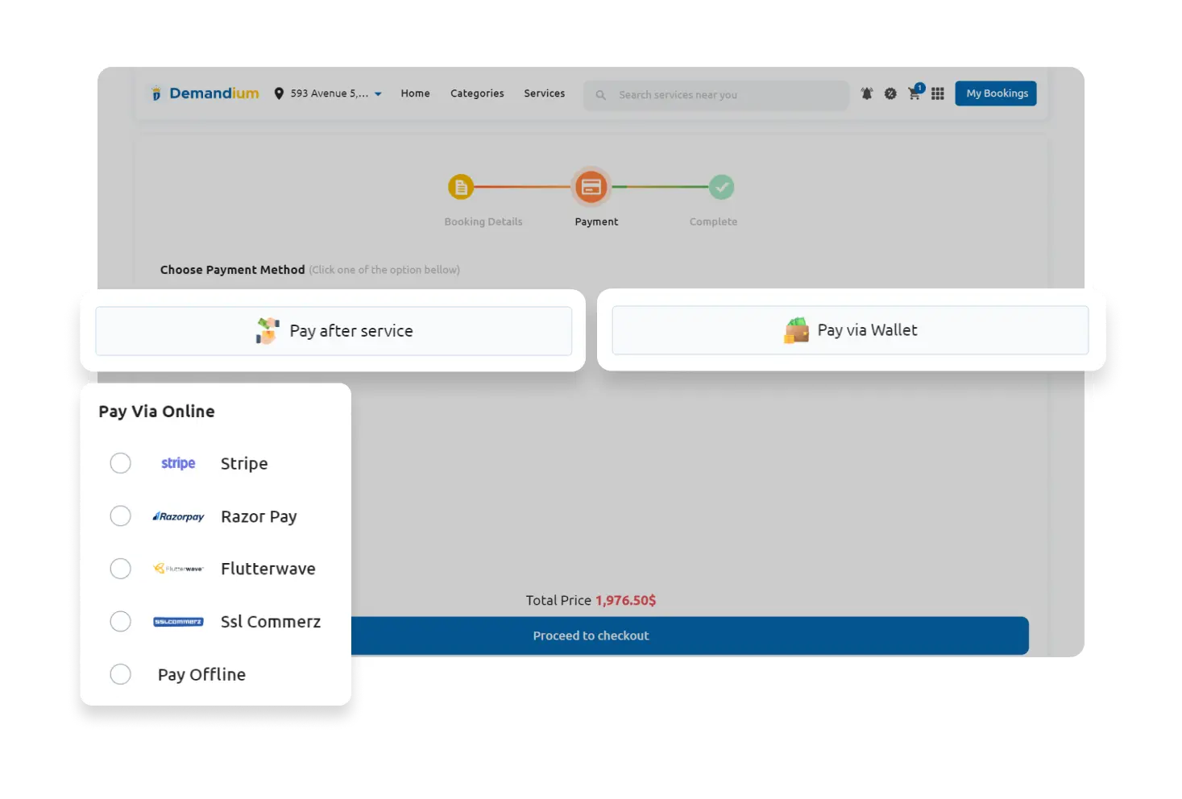
Task: Select the Flutterwave radio button
Action: (x=121, y=569)
